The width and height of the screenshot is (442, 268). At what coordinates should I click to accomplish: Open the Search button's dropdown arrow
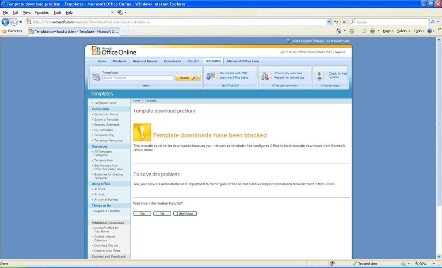198,78
